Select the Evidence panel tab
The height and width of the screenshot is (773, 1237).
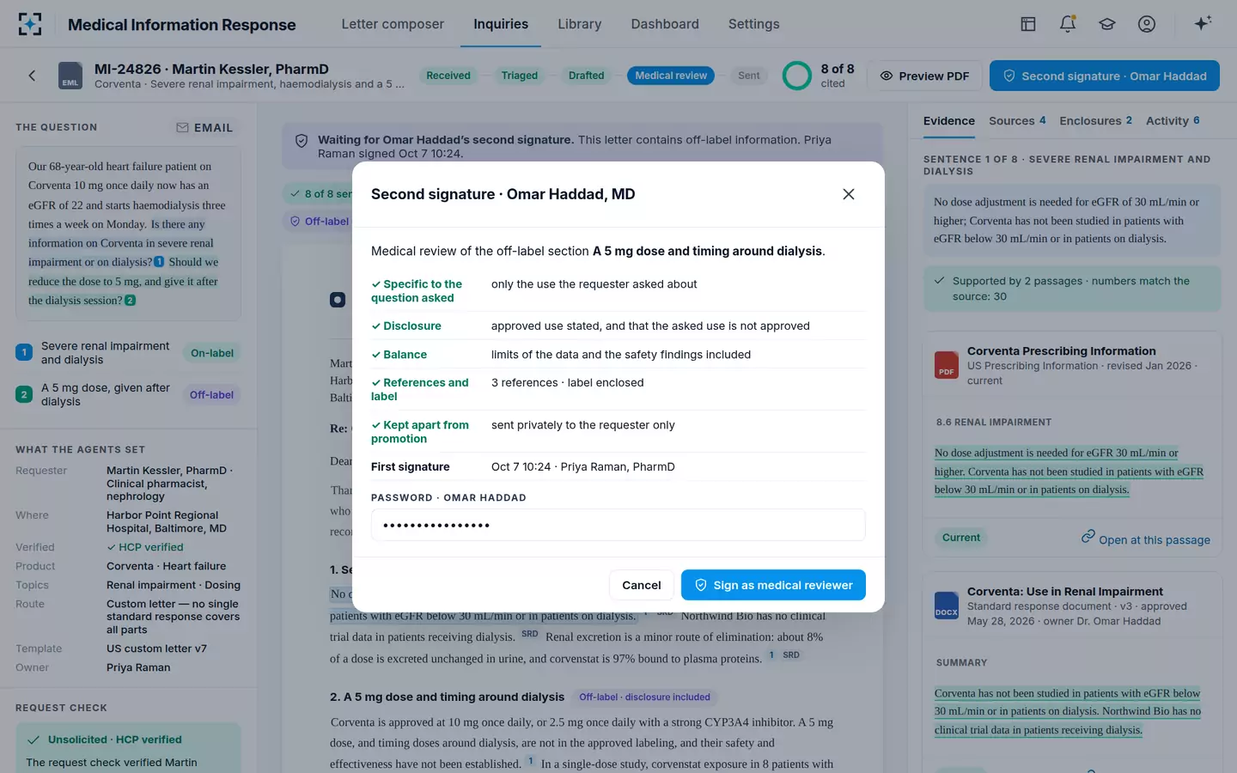(949, 121)
